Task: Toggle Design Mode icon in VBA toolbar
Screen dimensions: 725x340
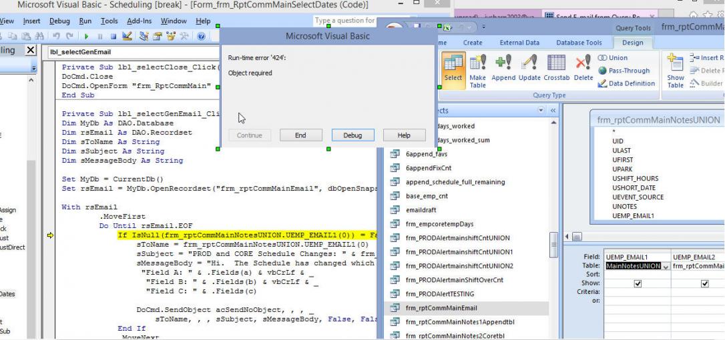Action: [127, 36]
